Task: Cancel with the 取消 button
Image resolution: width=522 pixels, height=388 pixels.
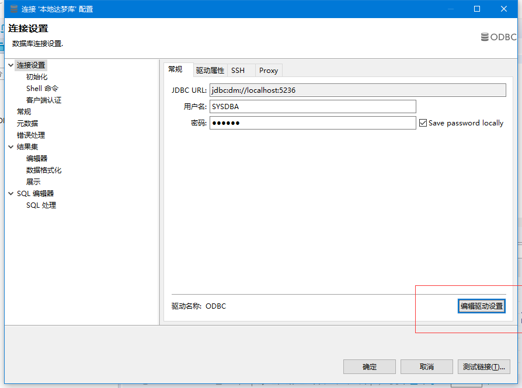Action: pos(427,366)
